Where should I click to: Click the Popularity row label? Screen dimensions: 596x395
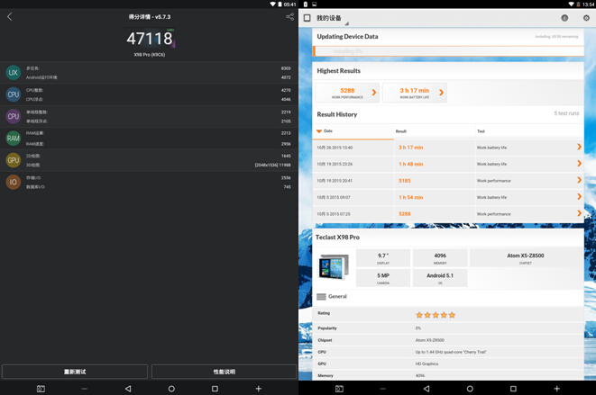[327, 328]
